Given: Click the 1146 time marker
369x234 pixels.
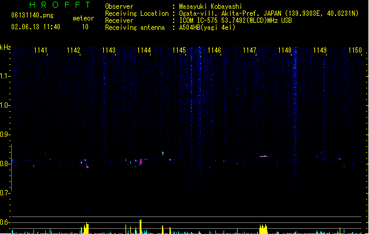Looking at the screenshot, I should pos(214,50).
